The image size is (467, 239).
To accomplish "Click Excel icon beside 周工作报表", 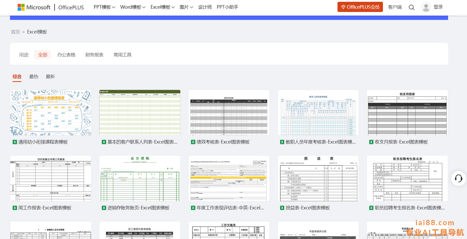I will click(15, 208).
